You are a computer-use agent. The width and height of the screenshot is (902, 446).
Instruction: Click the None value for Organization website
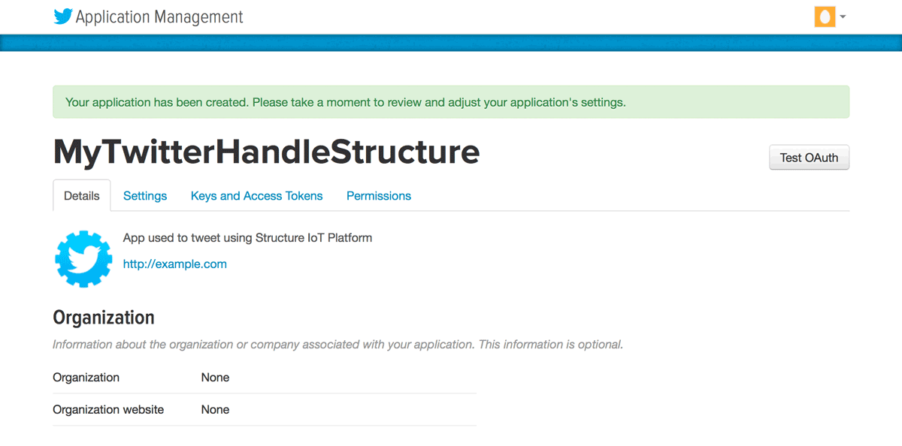(215, 410)
